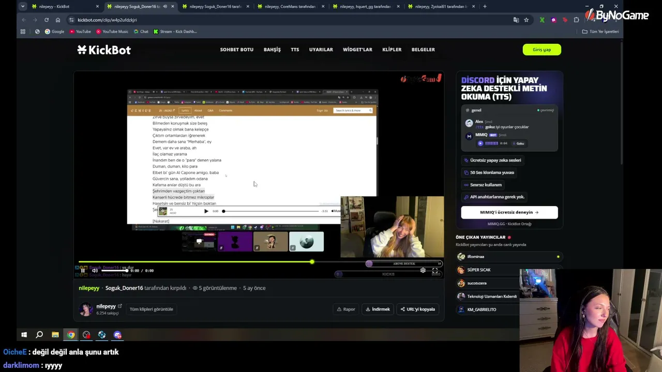Open File Explorer from the taskbar
Viewport: 662px width, 372px height.
[x=55, y=335]
